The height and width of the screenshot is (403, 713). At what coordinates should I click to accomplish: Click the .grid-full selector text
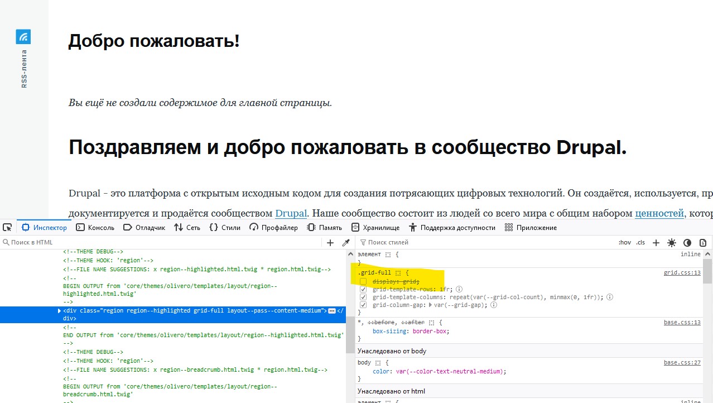[x=374, y=273]
